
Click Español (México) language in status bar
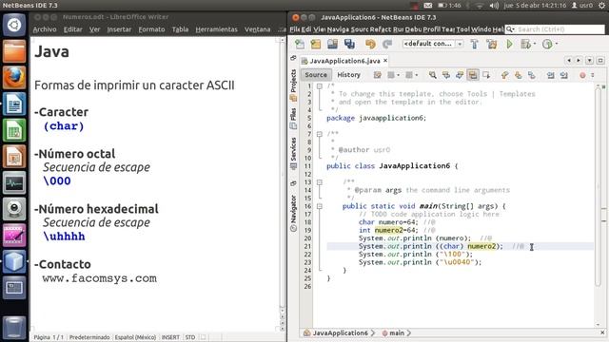[x=135, y=337]
